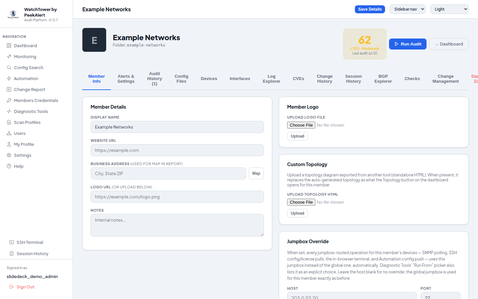Click the Settings gear icon
Screen dimensions: 478x299
(x=9, y=155)
